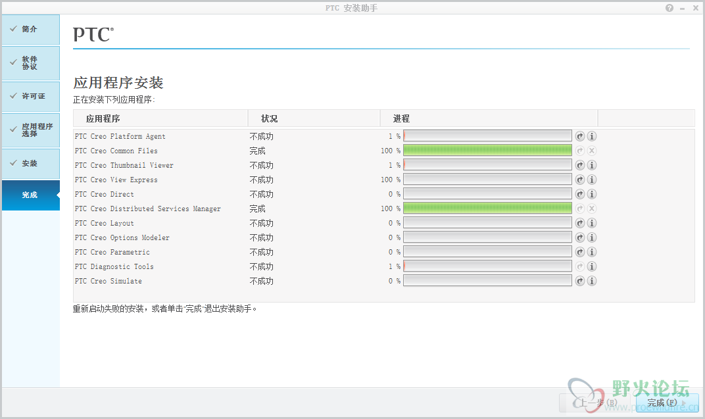Click the 应用程序 column header
The height and width of the screenshot is (419, 705).
(x=160, y=118)
